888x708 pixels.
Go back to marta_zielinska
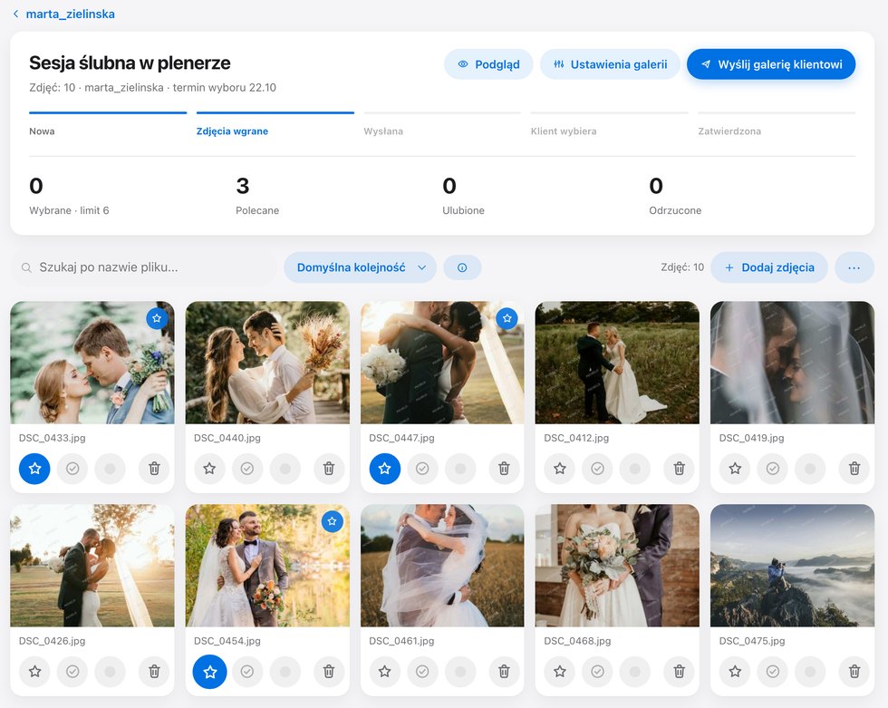point(63,14)
